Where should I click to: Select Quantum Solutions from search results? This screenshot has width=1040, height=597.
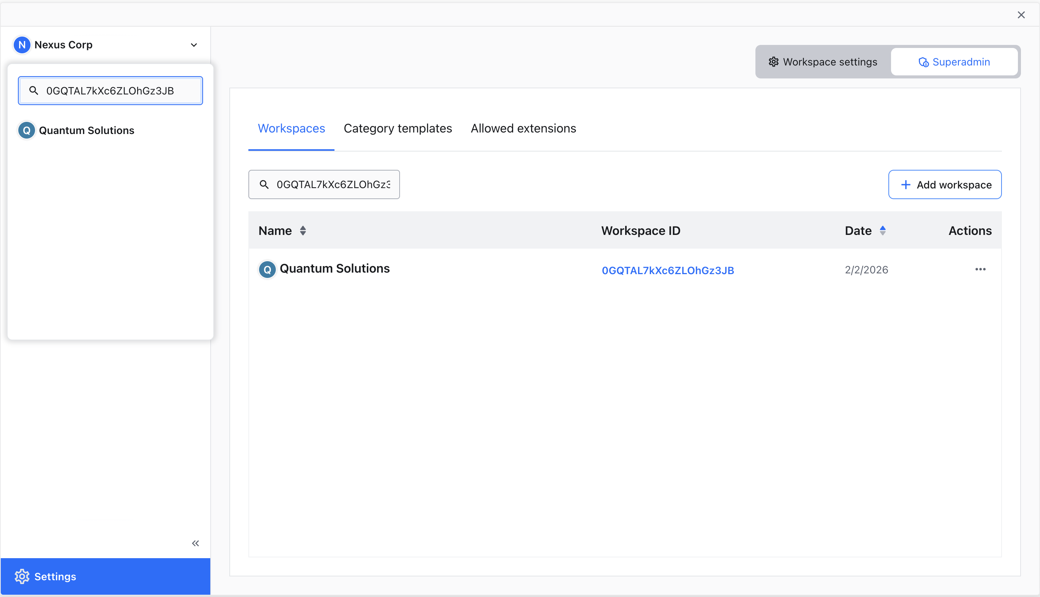[86, 130]
